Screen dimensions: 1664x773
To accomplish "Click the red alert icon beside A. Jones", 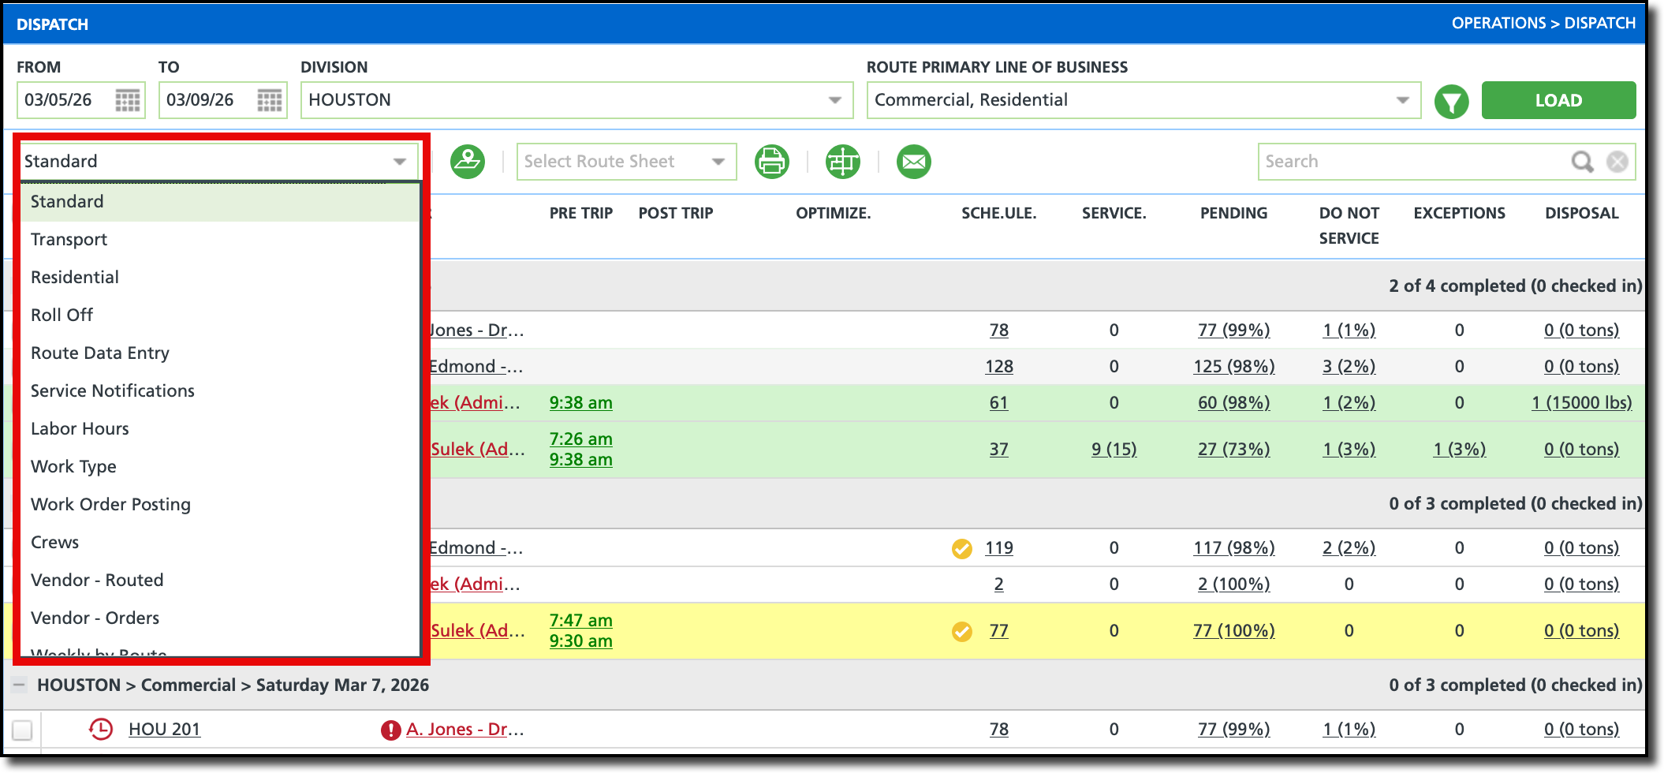I will (392, 729).
